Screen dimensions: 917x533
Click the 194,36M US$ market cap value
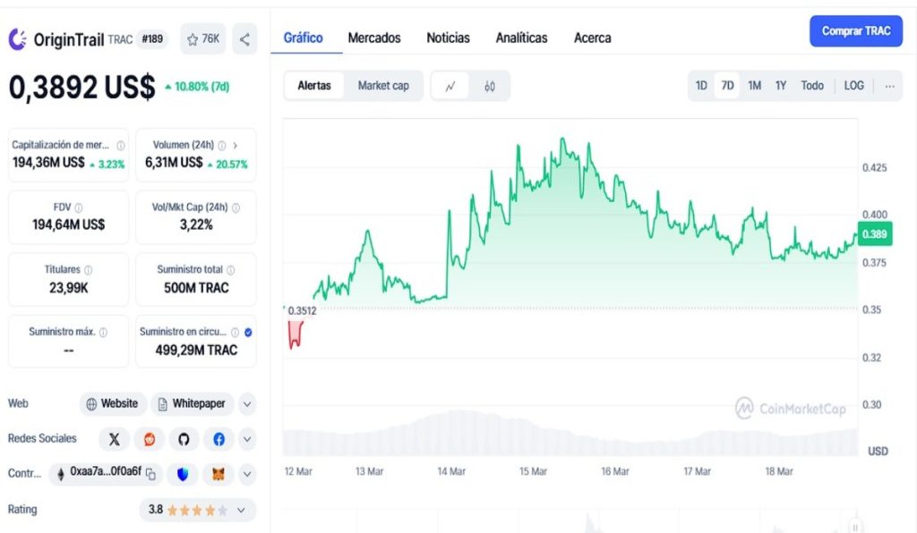[x=48, y=163]
